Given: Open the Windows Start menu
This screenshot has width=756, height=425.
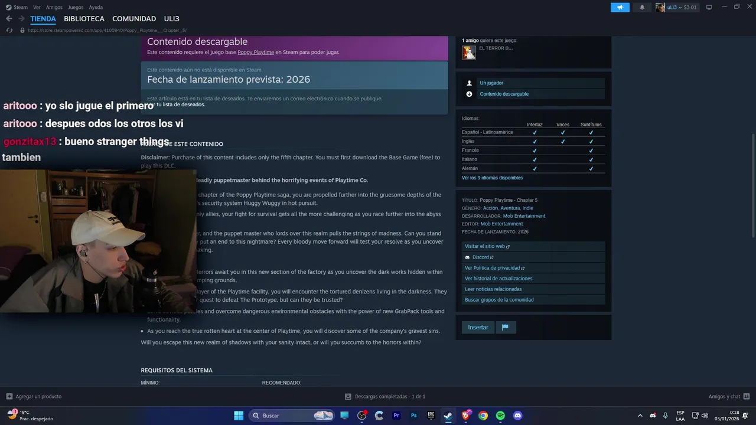Looking at the screenshot, I should click(x=239, y=416).
